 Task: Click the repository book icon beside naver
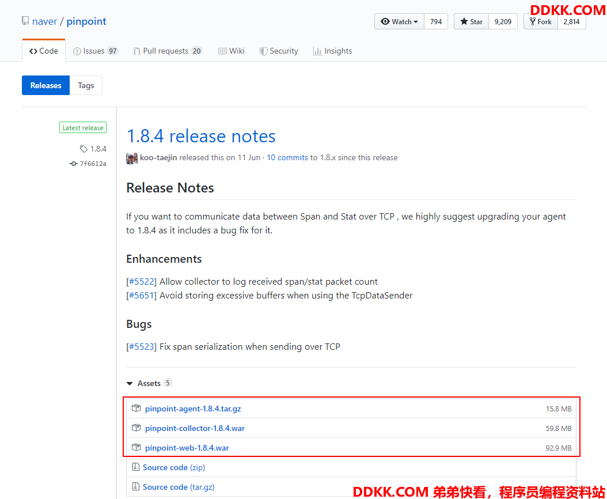point(25,21)
